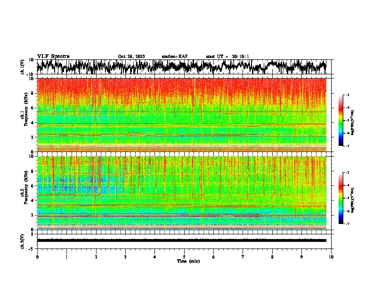Click ch.2 spectrogram frequency tick "8"

[x=32, y=171]
